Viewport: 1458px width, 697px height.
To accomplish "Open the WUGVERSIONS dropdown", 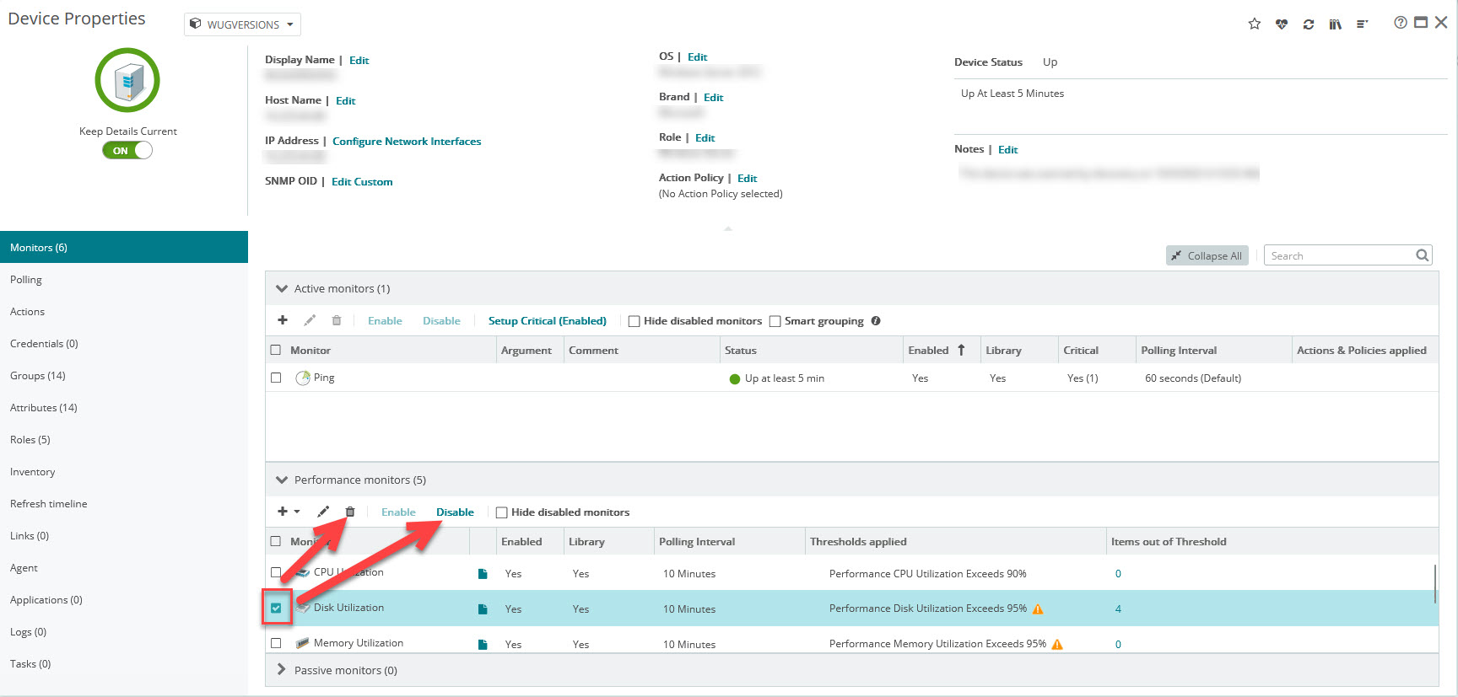I will point(242,24).
